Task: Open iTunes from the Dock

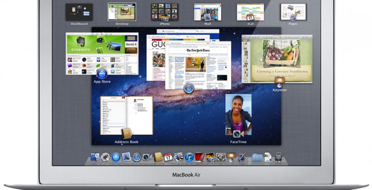Action: pos(189,157)
